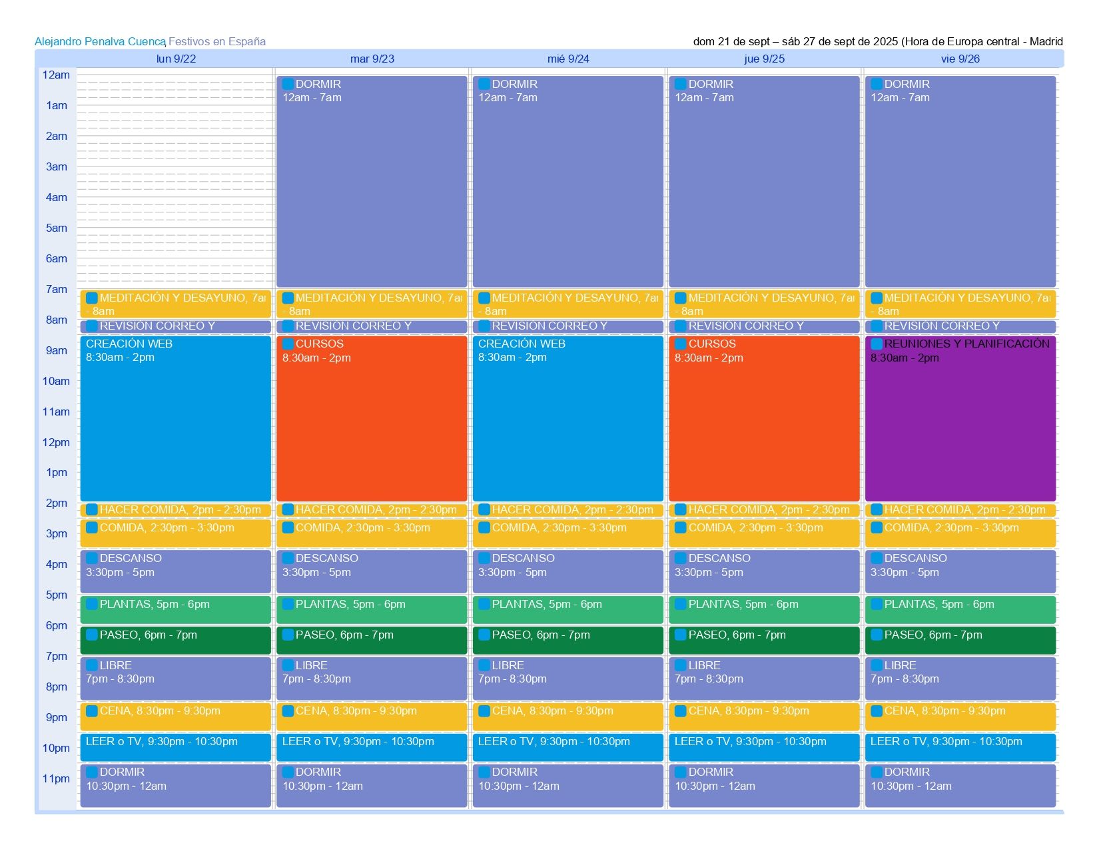Open Tuesday's LEER o TV evening event

(x=372, y=747)
